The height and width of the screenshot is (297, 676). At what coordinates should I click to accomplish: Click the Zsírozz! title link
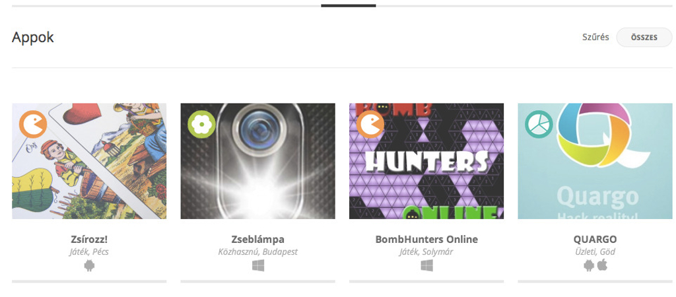(x=89, y=239)
